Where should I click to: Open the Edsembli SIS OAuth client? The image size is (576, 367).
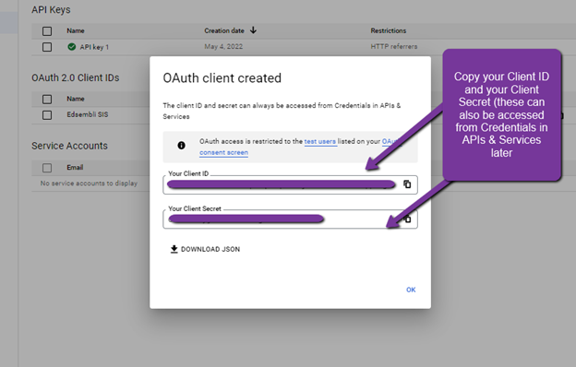88,114
